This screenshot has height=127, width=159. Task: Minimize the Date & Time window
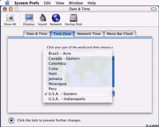pos(11,9)
